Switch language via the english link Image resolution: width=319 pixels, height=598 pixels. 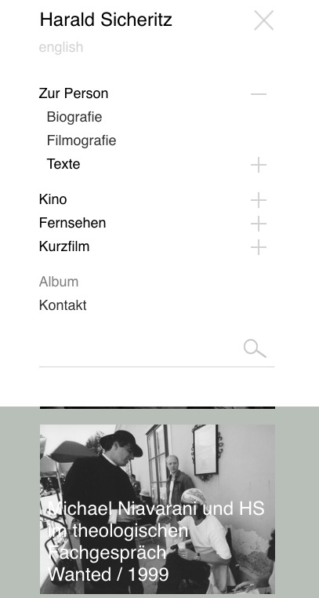click(x=61, y=47)
